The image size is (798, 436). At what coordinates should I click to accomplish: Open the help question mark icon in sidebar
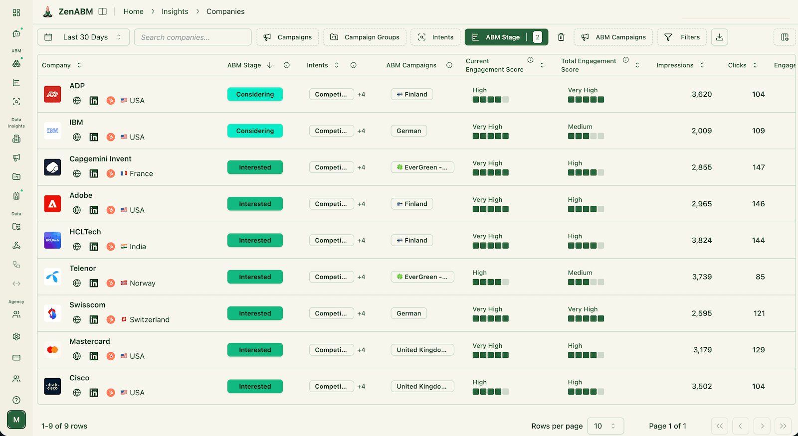click(16, 400)
